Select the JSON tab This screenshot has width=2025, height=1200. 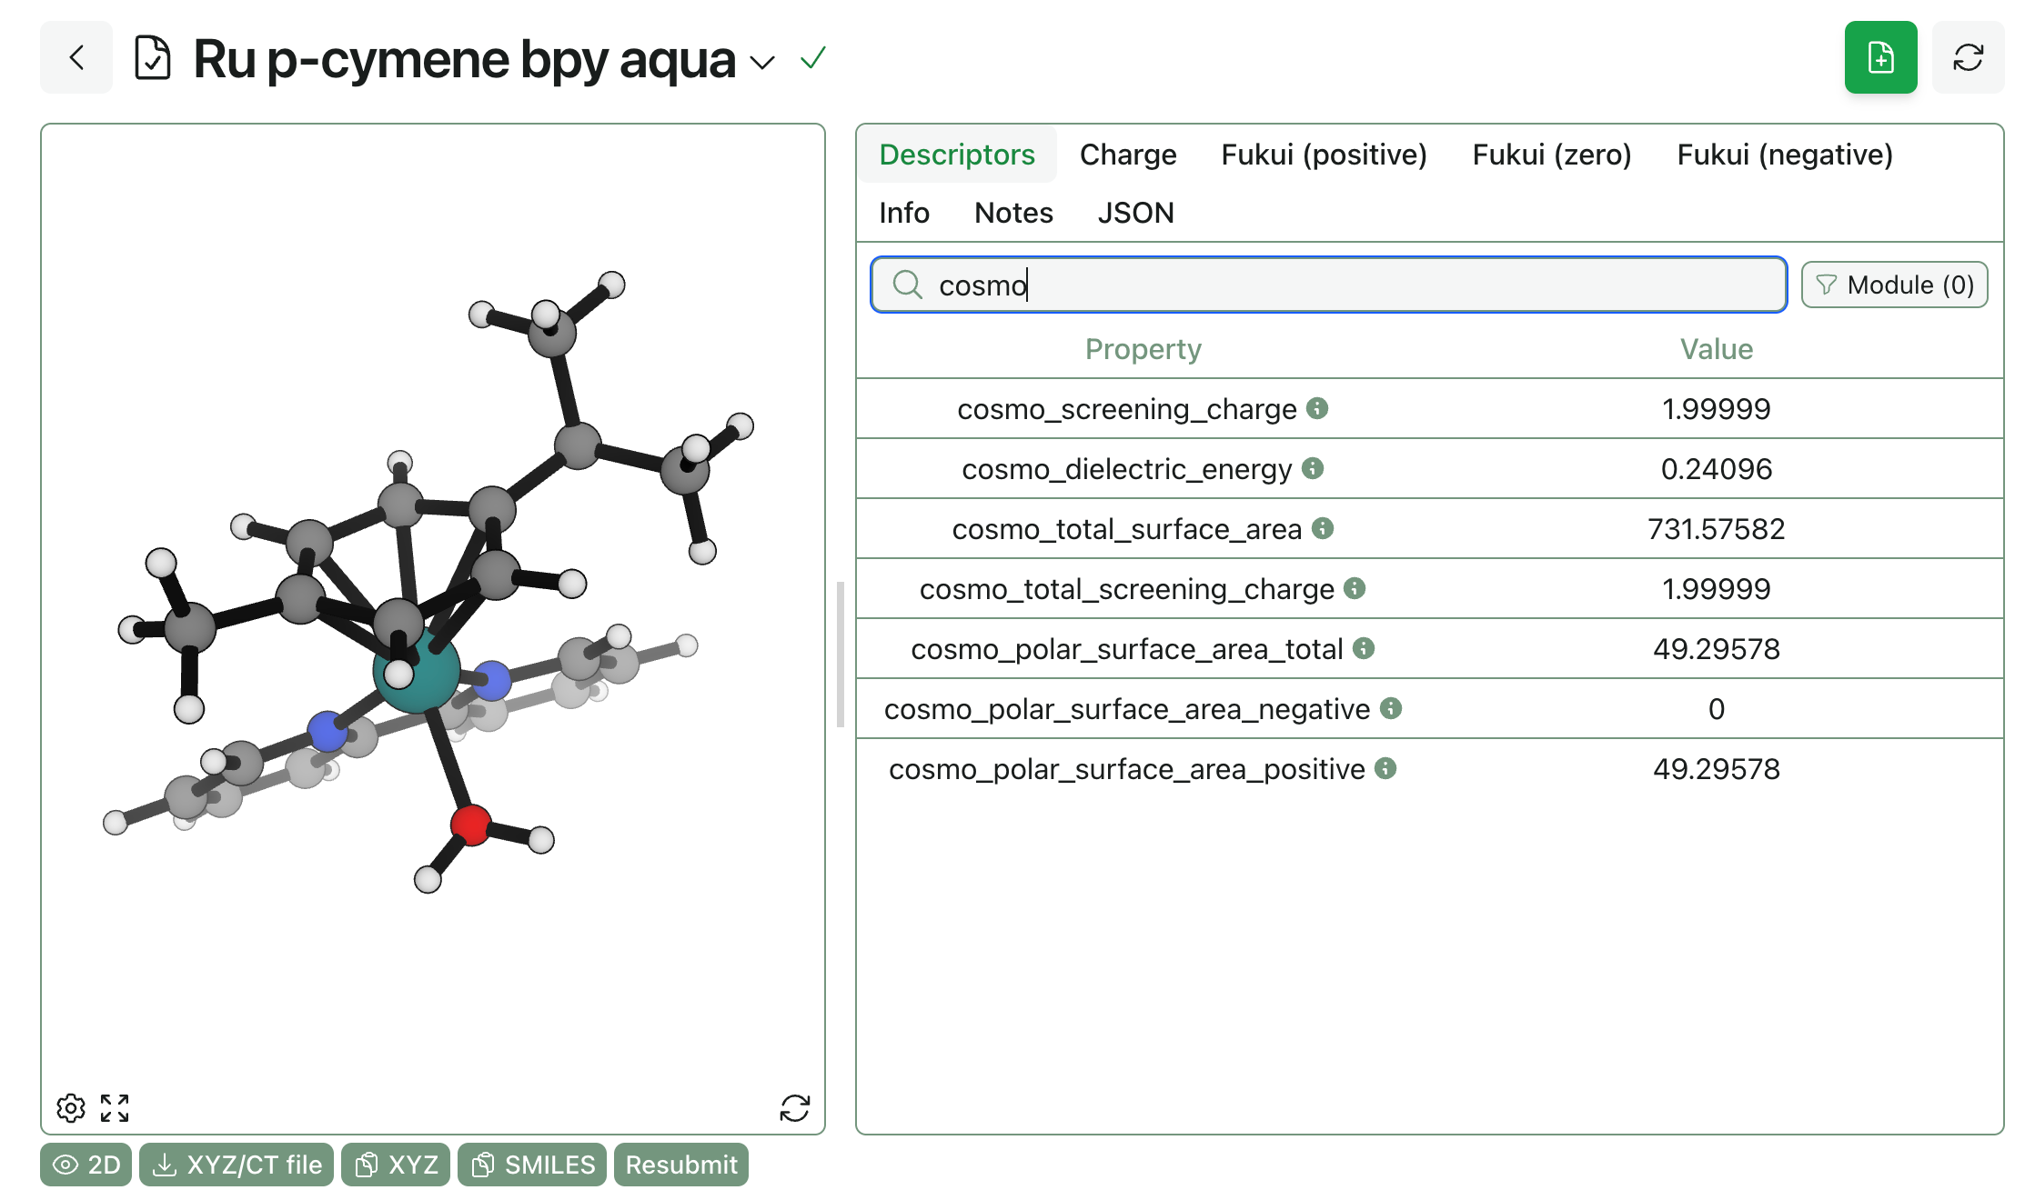(1135, 213)
